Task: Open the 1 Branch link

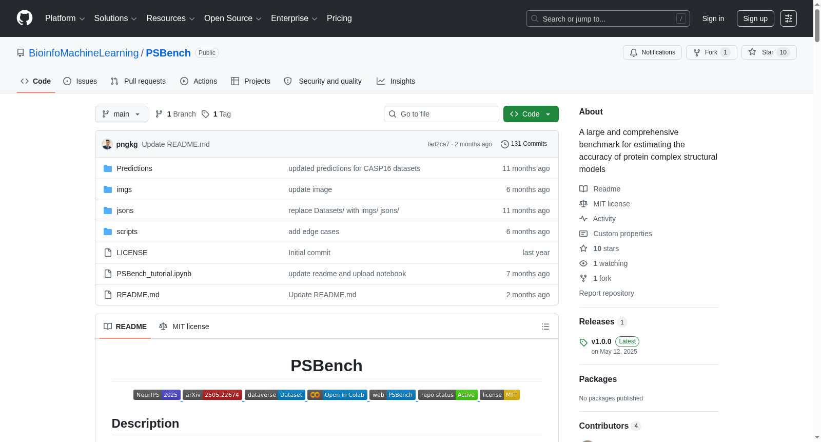Action: 175,114
